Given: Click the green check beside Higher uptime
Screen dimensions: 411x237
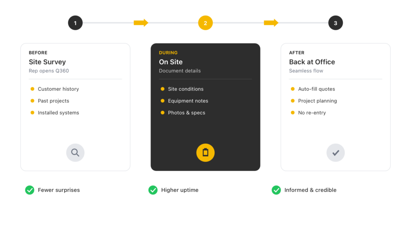Looking at the screenshot, I should (x=153, y=190).
